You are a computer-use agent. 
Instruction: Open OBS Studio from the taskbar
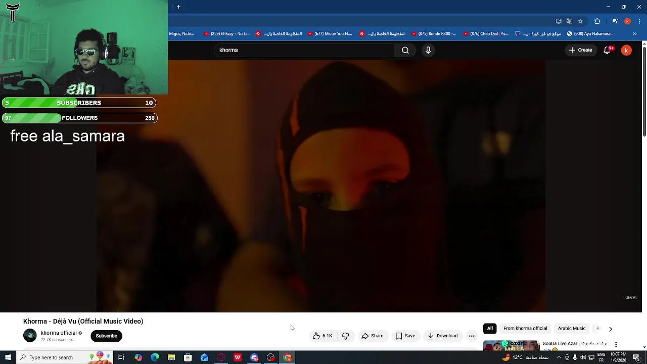click(271, 357)
